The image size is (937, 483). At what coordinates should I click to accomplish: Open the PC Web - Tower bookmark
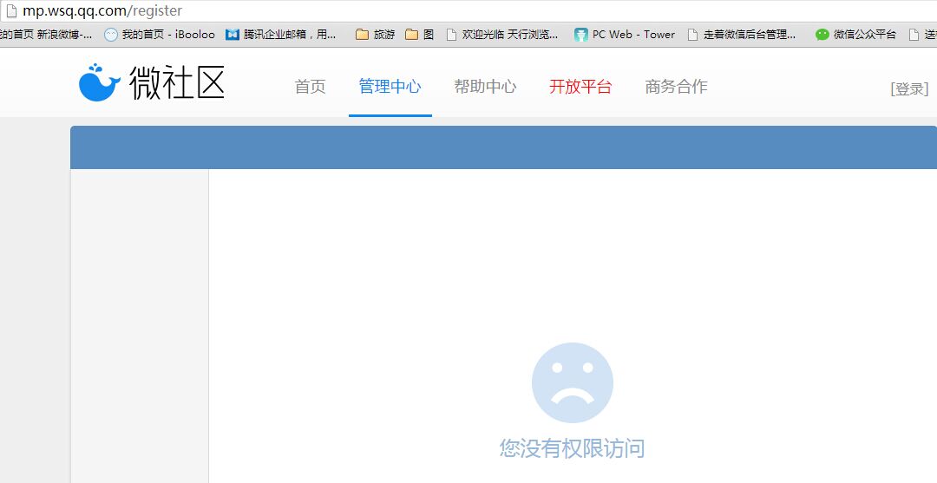(625, 35)
